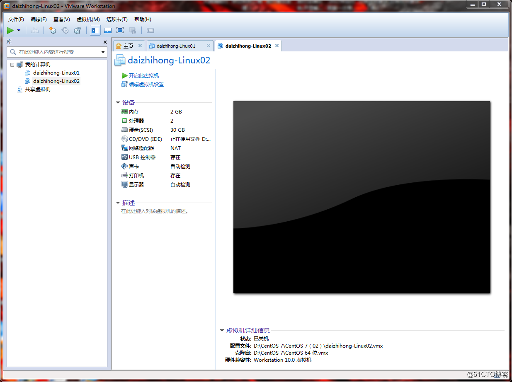Toggle the thumbnail bar view icon
Screen dimensions: 512x382
tap(108, 30)
